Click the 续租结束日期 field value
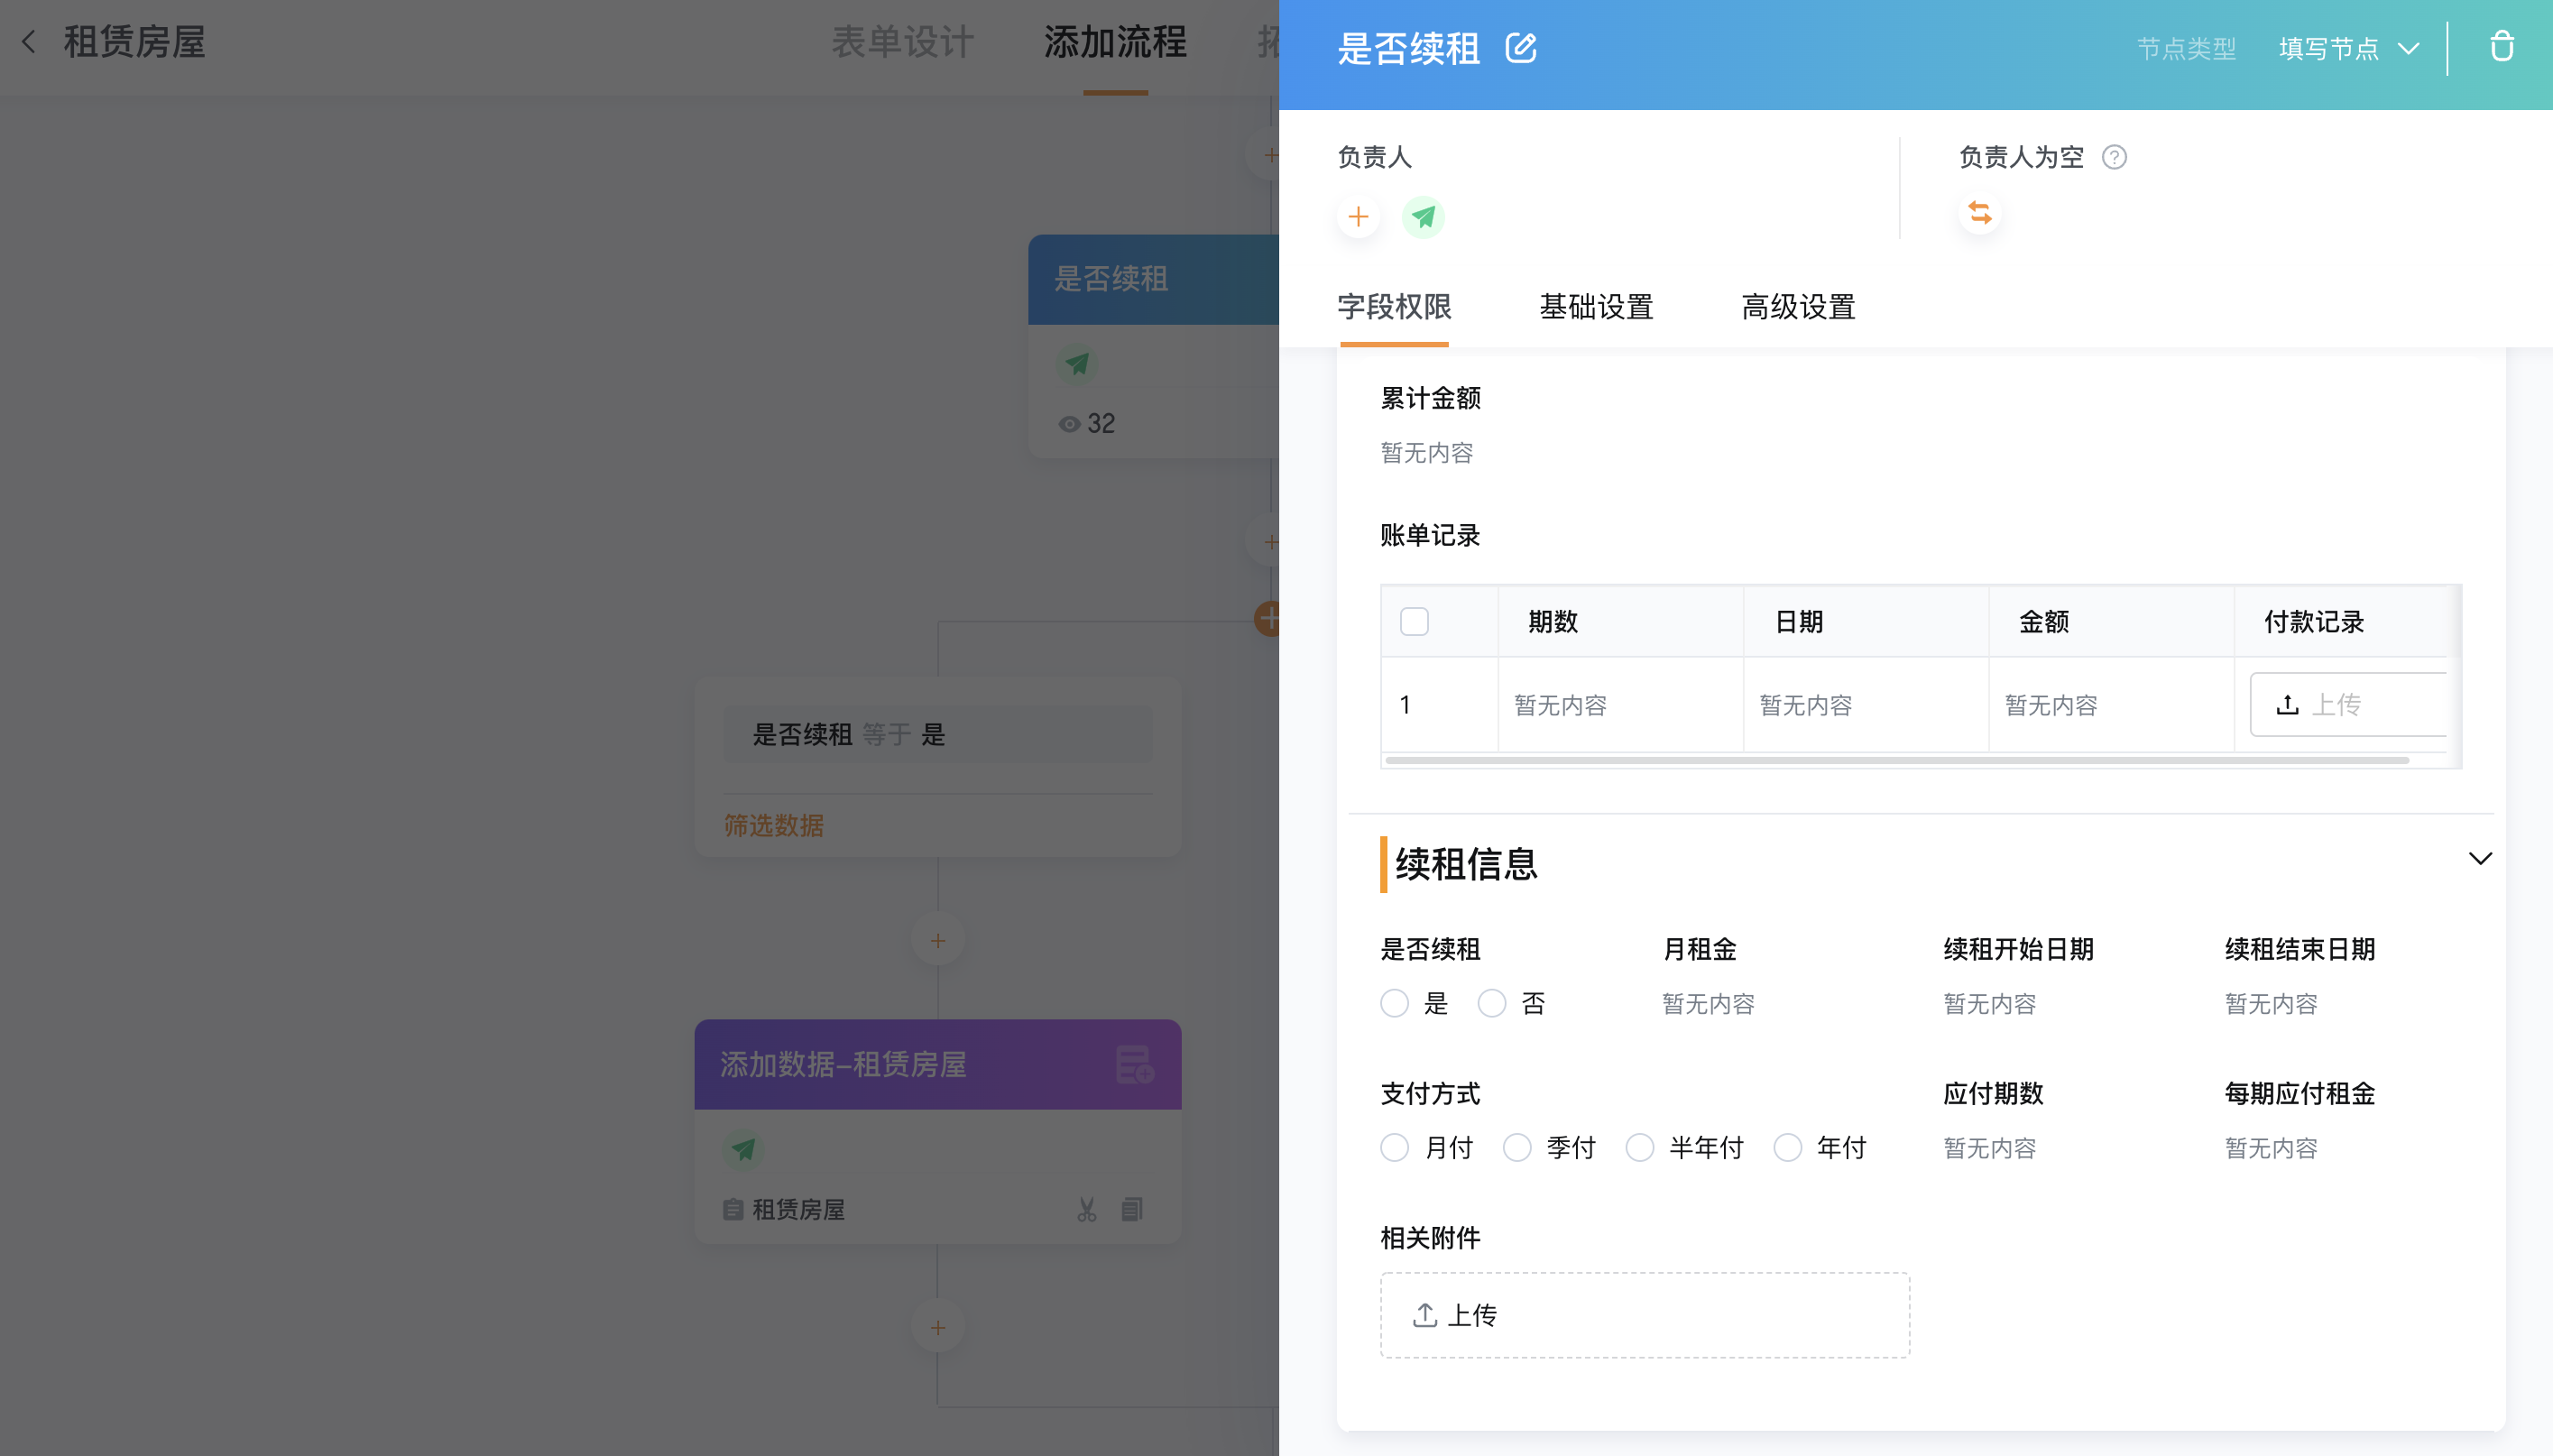 pyautogui.click(x=2270, y=1004)
